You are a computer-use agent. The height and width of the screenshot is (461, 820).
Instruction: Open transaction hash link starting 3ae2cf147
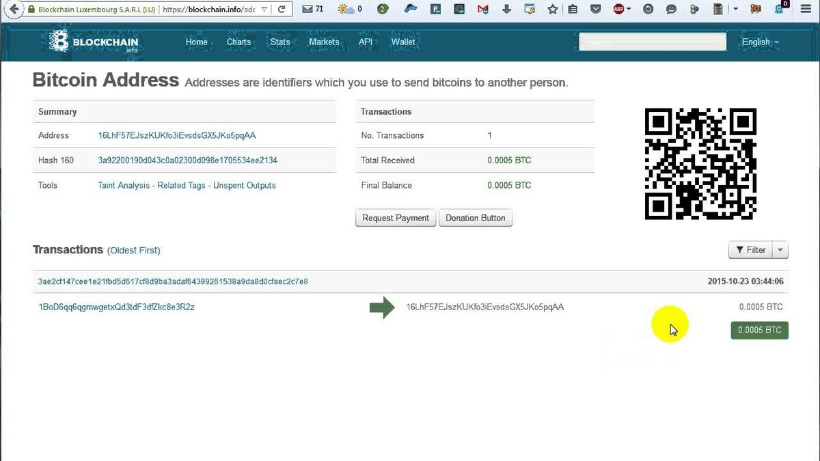click(173, 281)
